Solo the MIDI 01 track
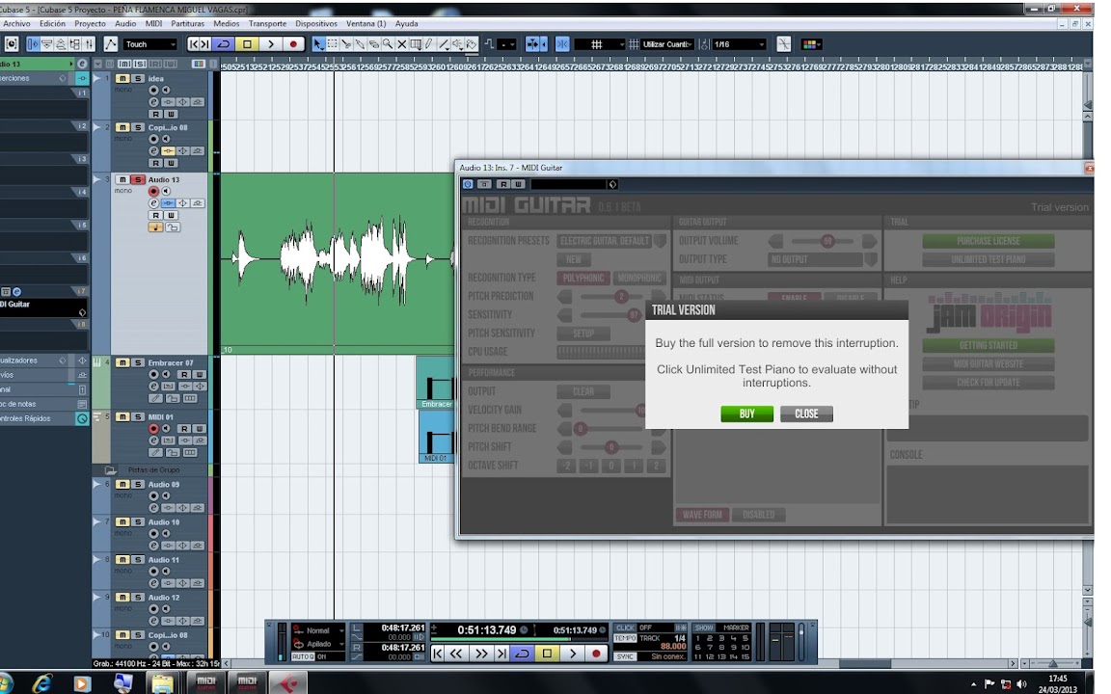This screenshot has width=1111, height=694. click(138, 417)
